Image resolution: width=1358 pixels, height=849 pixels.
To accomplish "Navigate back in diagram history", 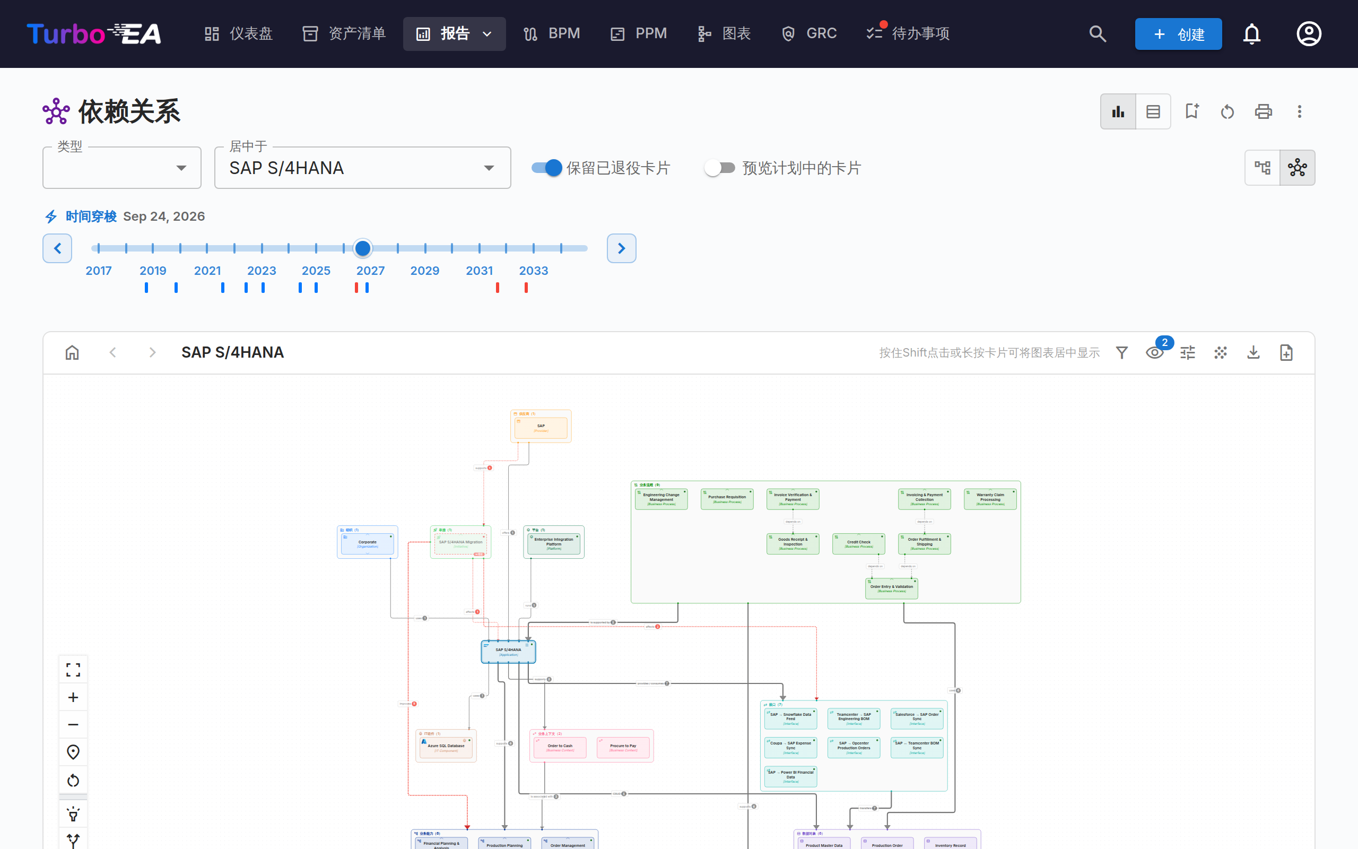I will click(113, 352).
